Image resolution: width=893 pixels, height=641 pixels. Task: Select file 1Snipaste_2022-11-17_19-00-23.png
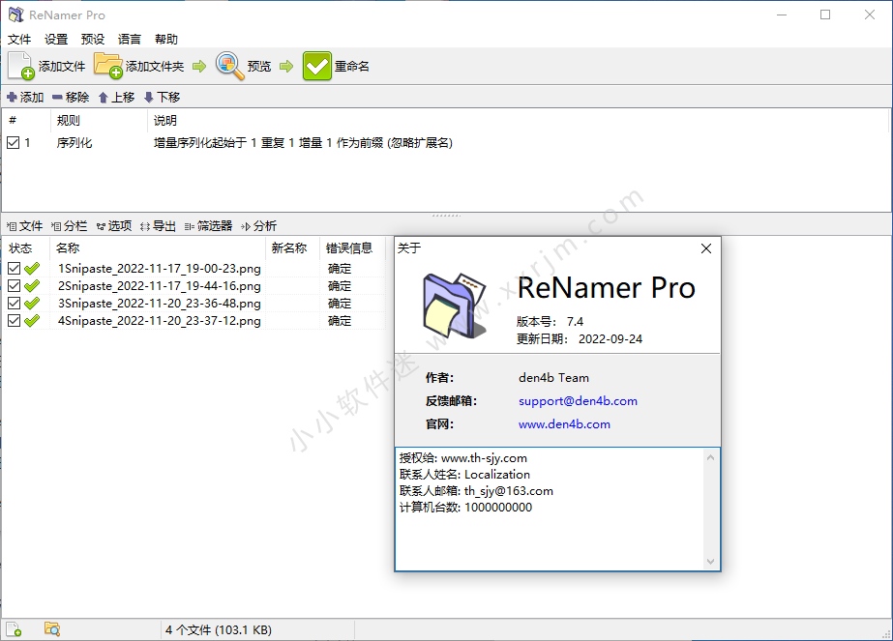[x=160, y=269]
